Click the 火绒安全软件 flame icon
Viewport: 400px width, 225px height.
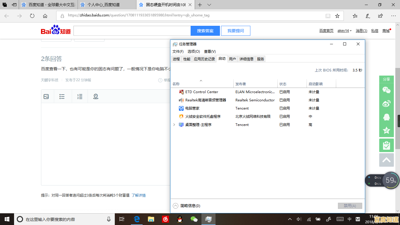[x=181, y=116]
